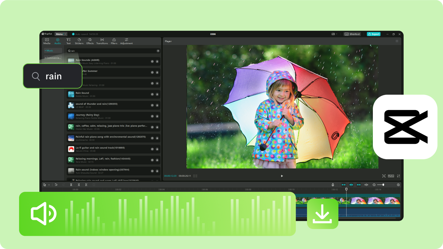This screenshot has height=249, width=443.
Task: Open the Menu dropdown
Action: coord(61,34)
